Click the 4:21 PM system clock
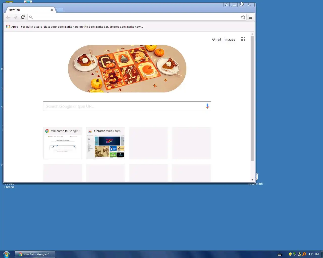The height and width of the screenshot is (258, 323). [313, 254]
